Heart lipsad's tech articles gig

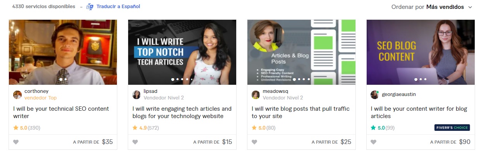(x=135, y=142)
